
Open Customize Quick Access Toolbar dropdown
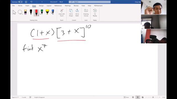coord(42,2)
